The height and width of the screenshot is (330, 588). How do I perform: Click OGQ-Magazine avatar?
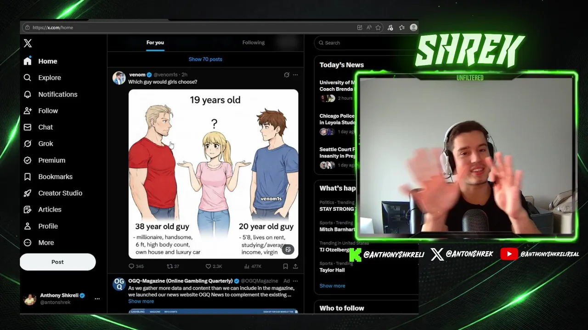pos(119,284)
